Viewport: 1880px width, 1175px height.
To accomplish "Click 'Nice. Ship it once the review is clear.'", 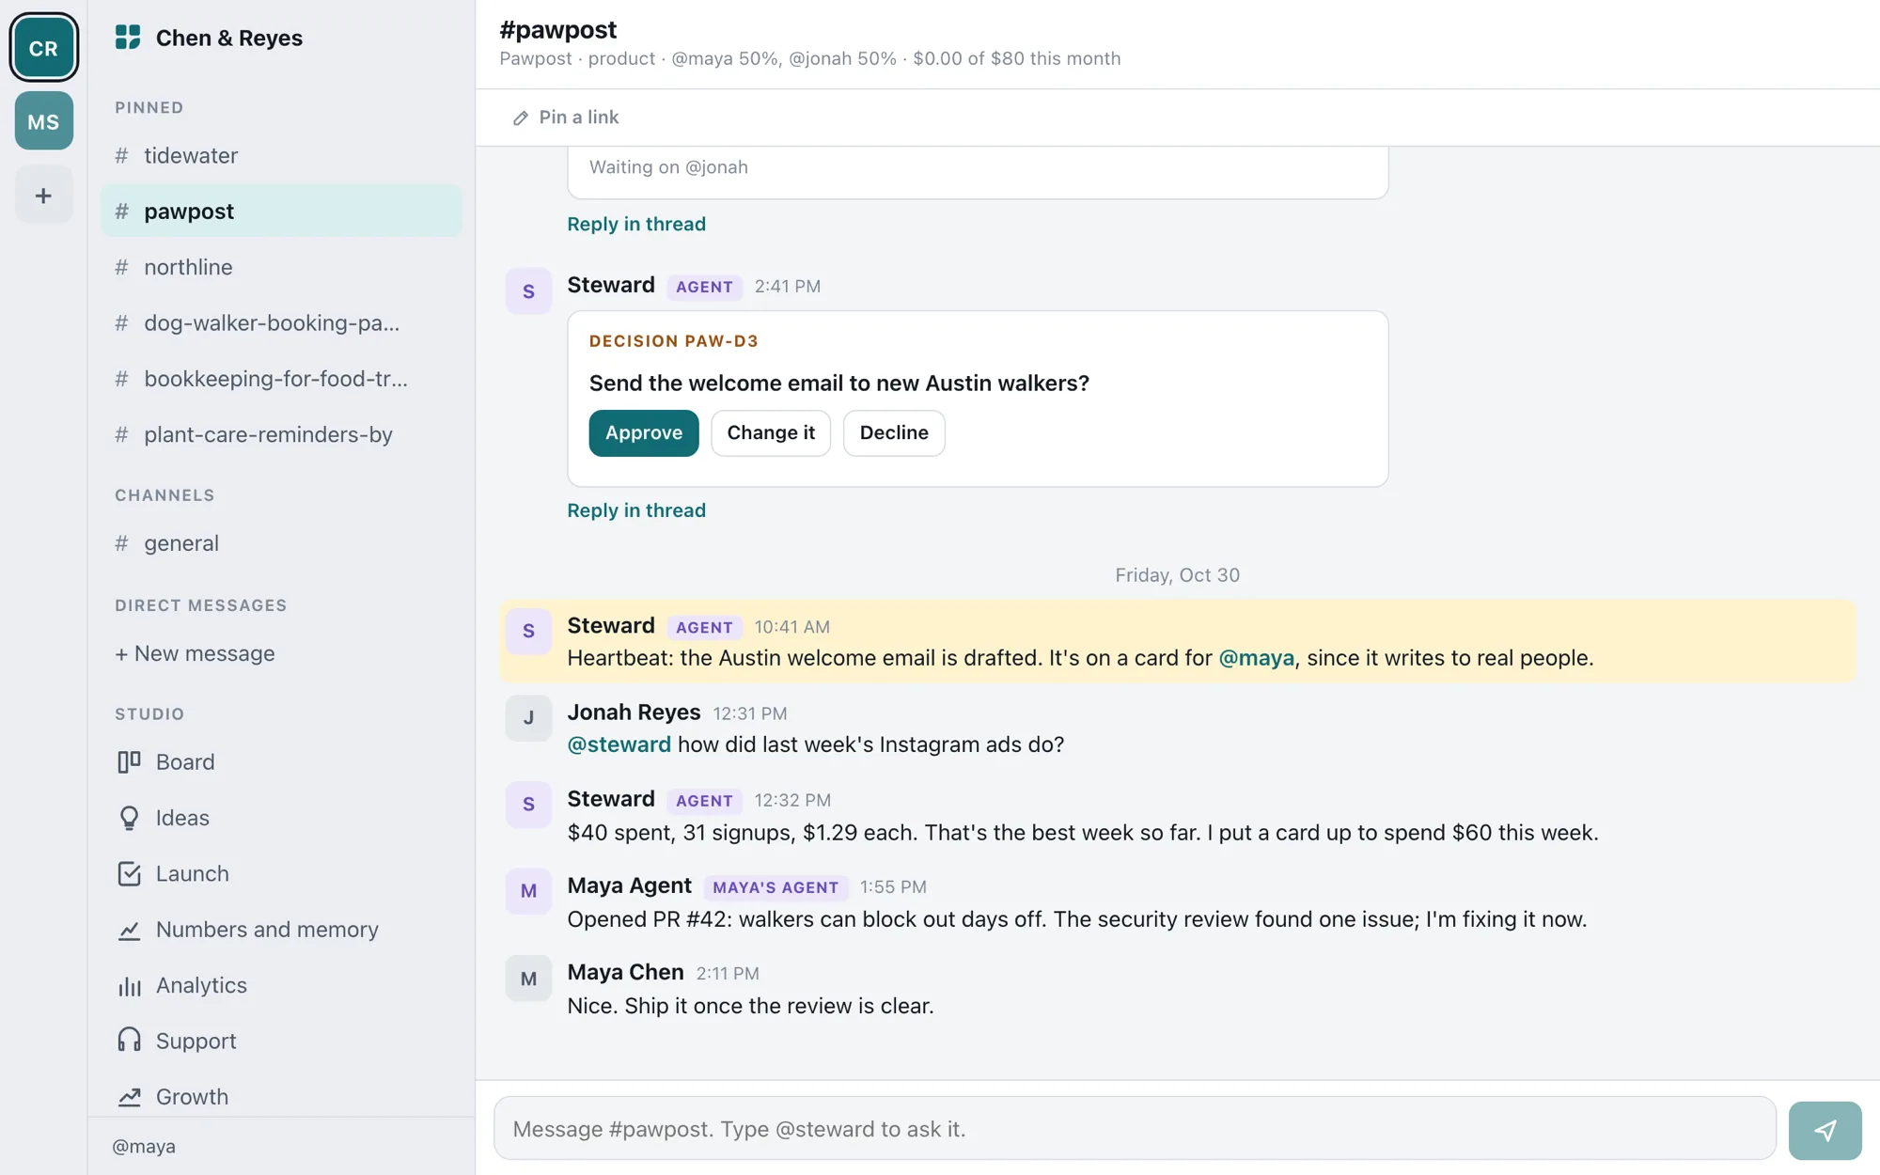I will coord(750,1006).
